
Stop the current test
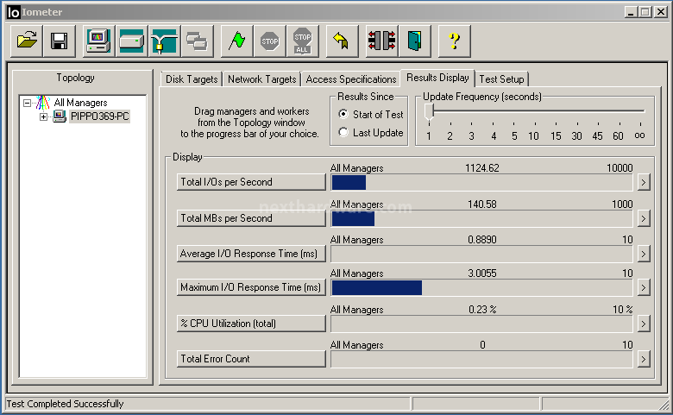269,41
